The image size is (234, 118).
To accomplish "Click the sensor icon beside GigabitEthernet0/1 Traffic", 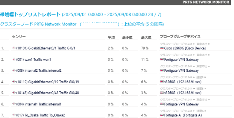I will (x=14, y=48).
